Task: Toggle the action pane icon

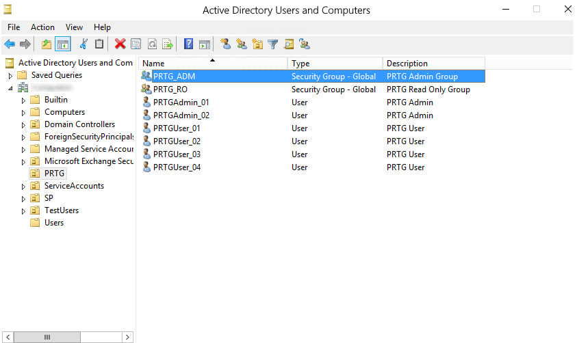Action: point(205,44)
